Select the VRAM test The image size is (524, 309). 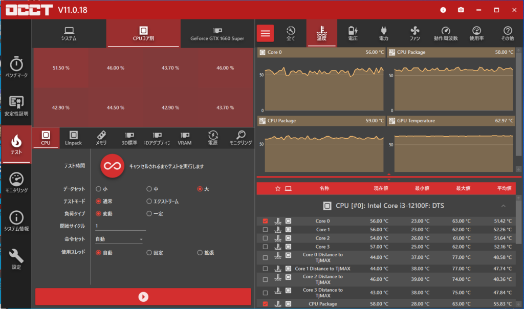[185, 138]
